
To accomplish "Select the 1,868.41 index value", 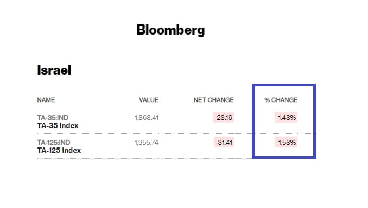I will [x=147, y=118].
